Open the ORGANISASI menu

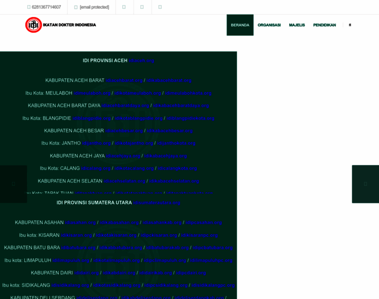(x=269, y=25)
